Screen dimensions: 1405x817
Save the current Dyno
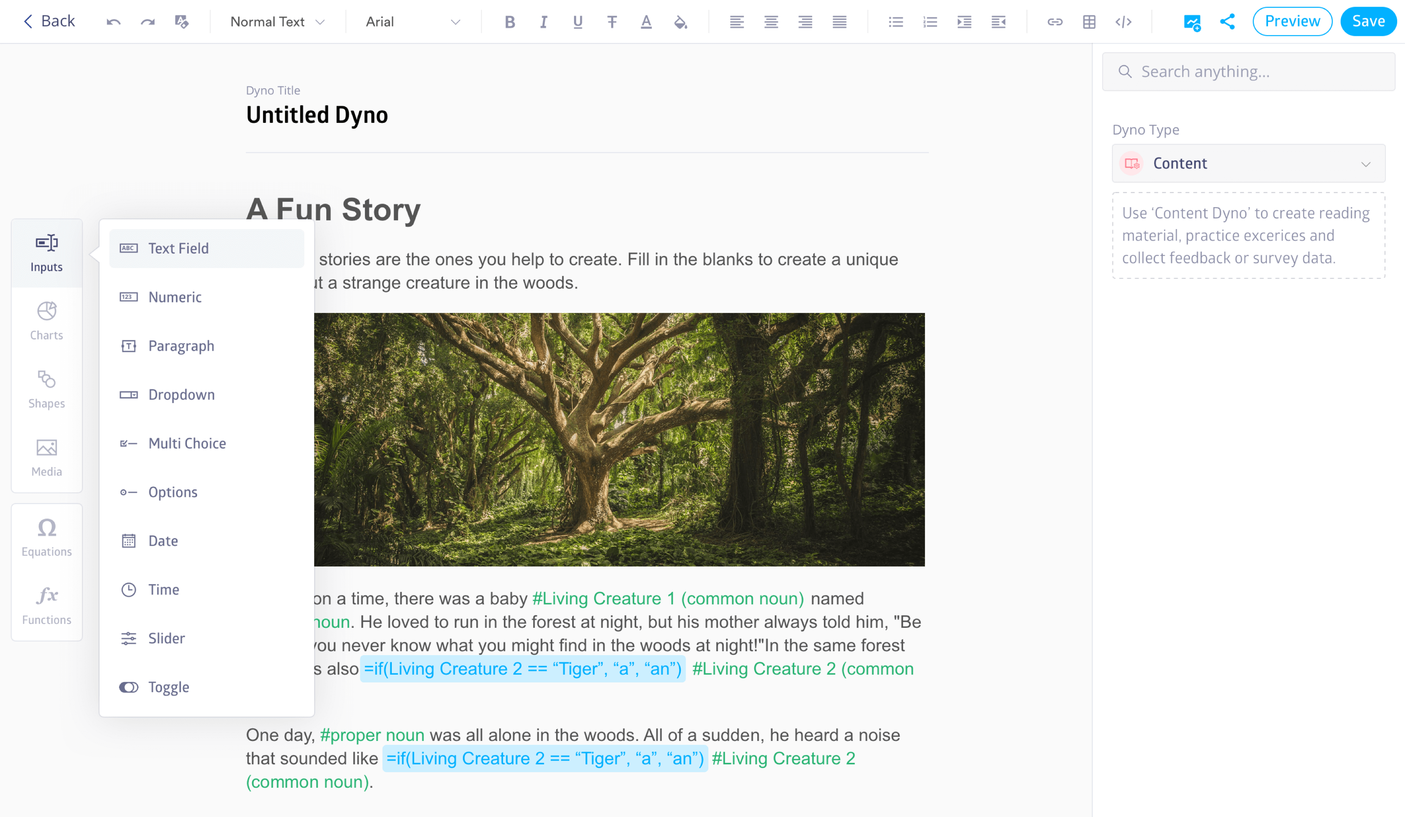[x=1368, y=21]
